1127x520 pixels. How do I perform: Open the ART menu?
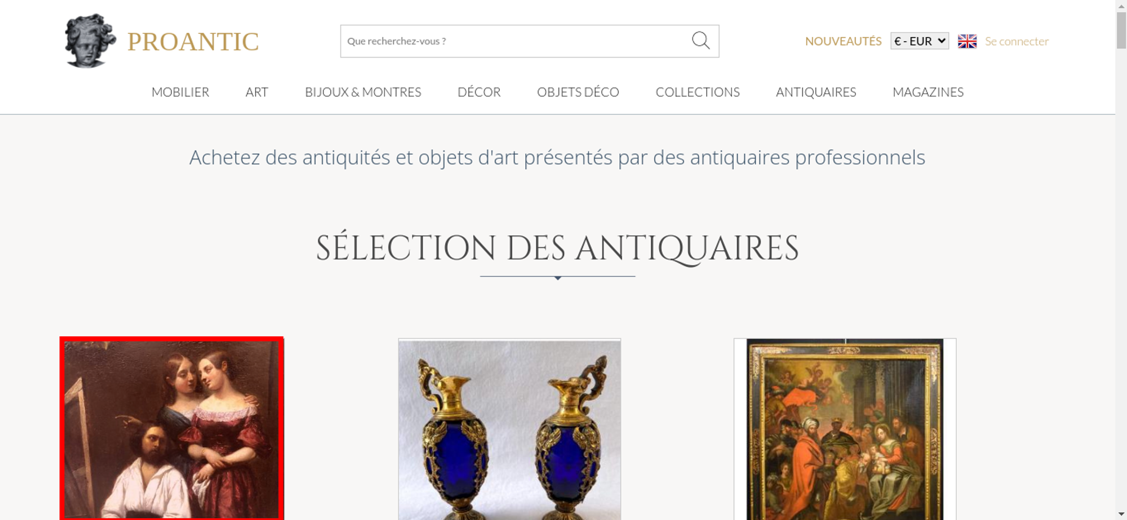257,92
